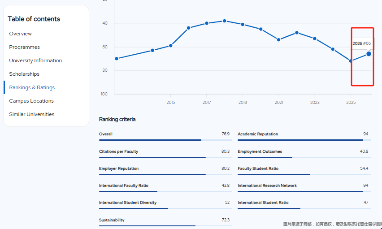Go to Programmes in table of contents
This screenshot has width=382, height=229.
24,47
